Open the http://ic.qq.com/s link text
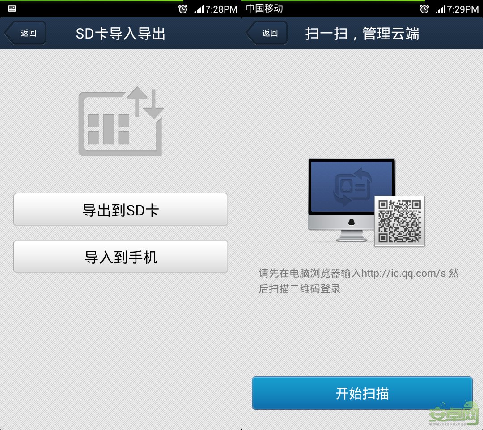 [x=402, y=273]
